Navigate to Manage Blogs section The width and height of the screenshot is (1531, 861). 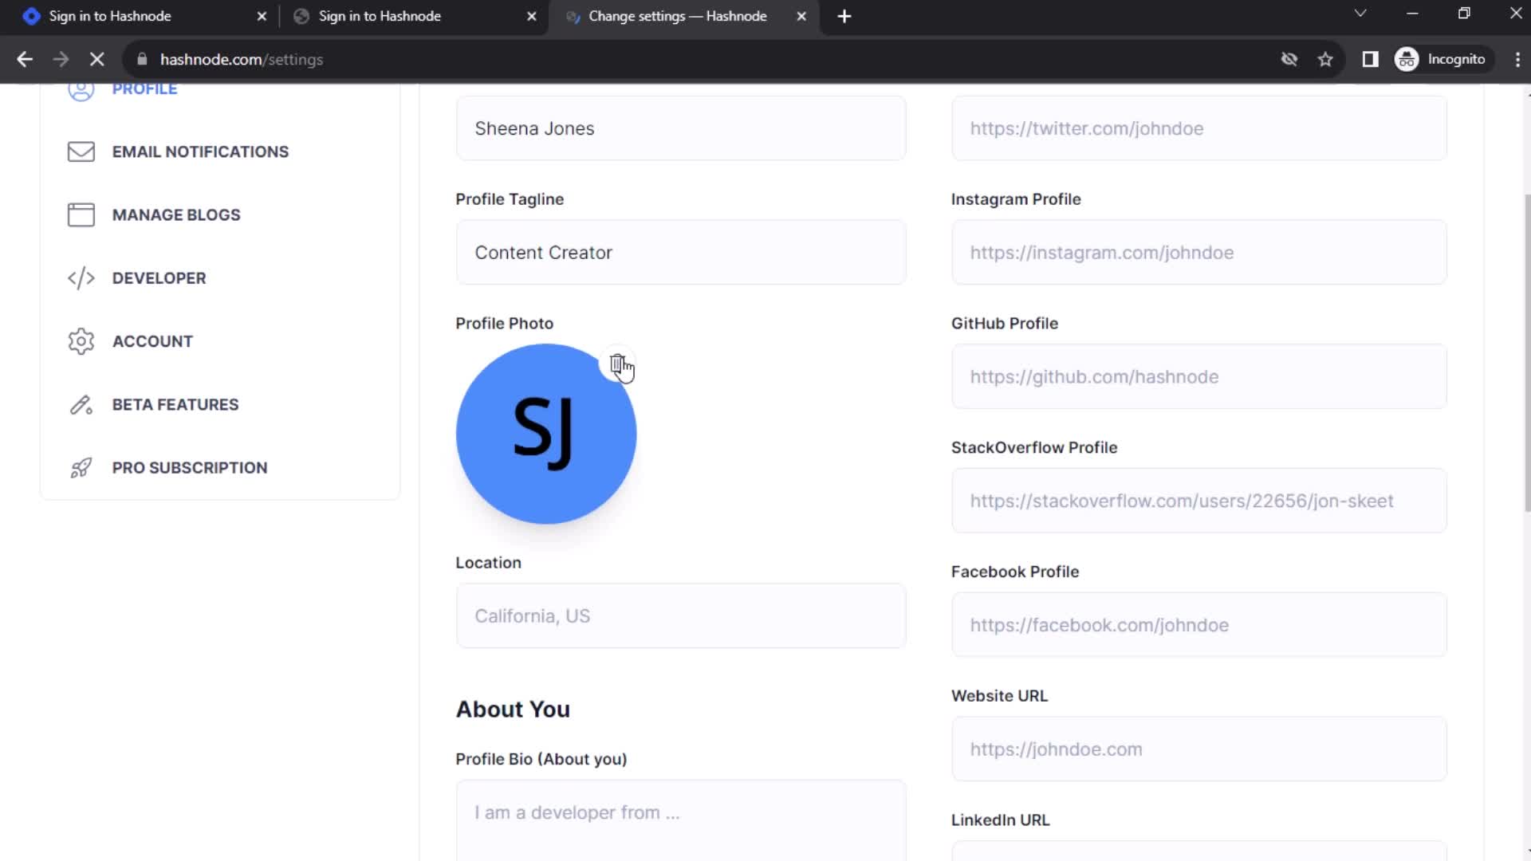click(175, 214)
